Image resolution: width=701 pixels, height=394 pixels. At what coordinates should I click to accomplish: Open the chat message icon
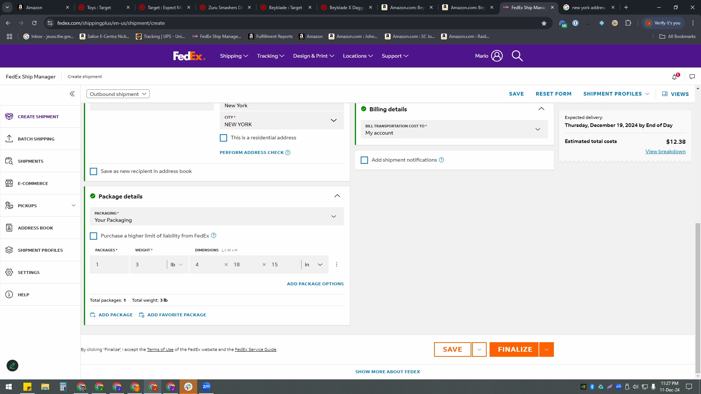[x=692, y=77]
